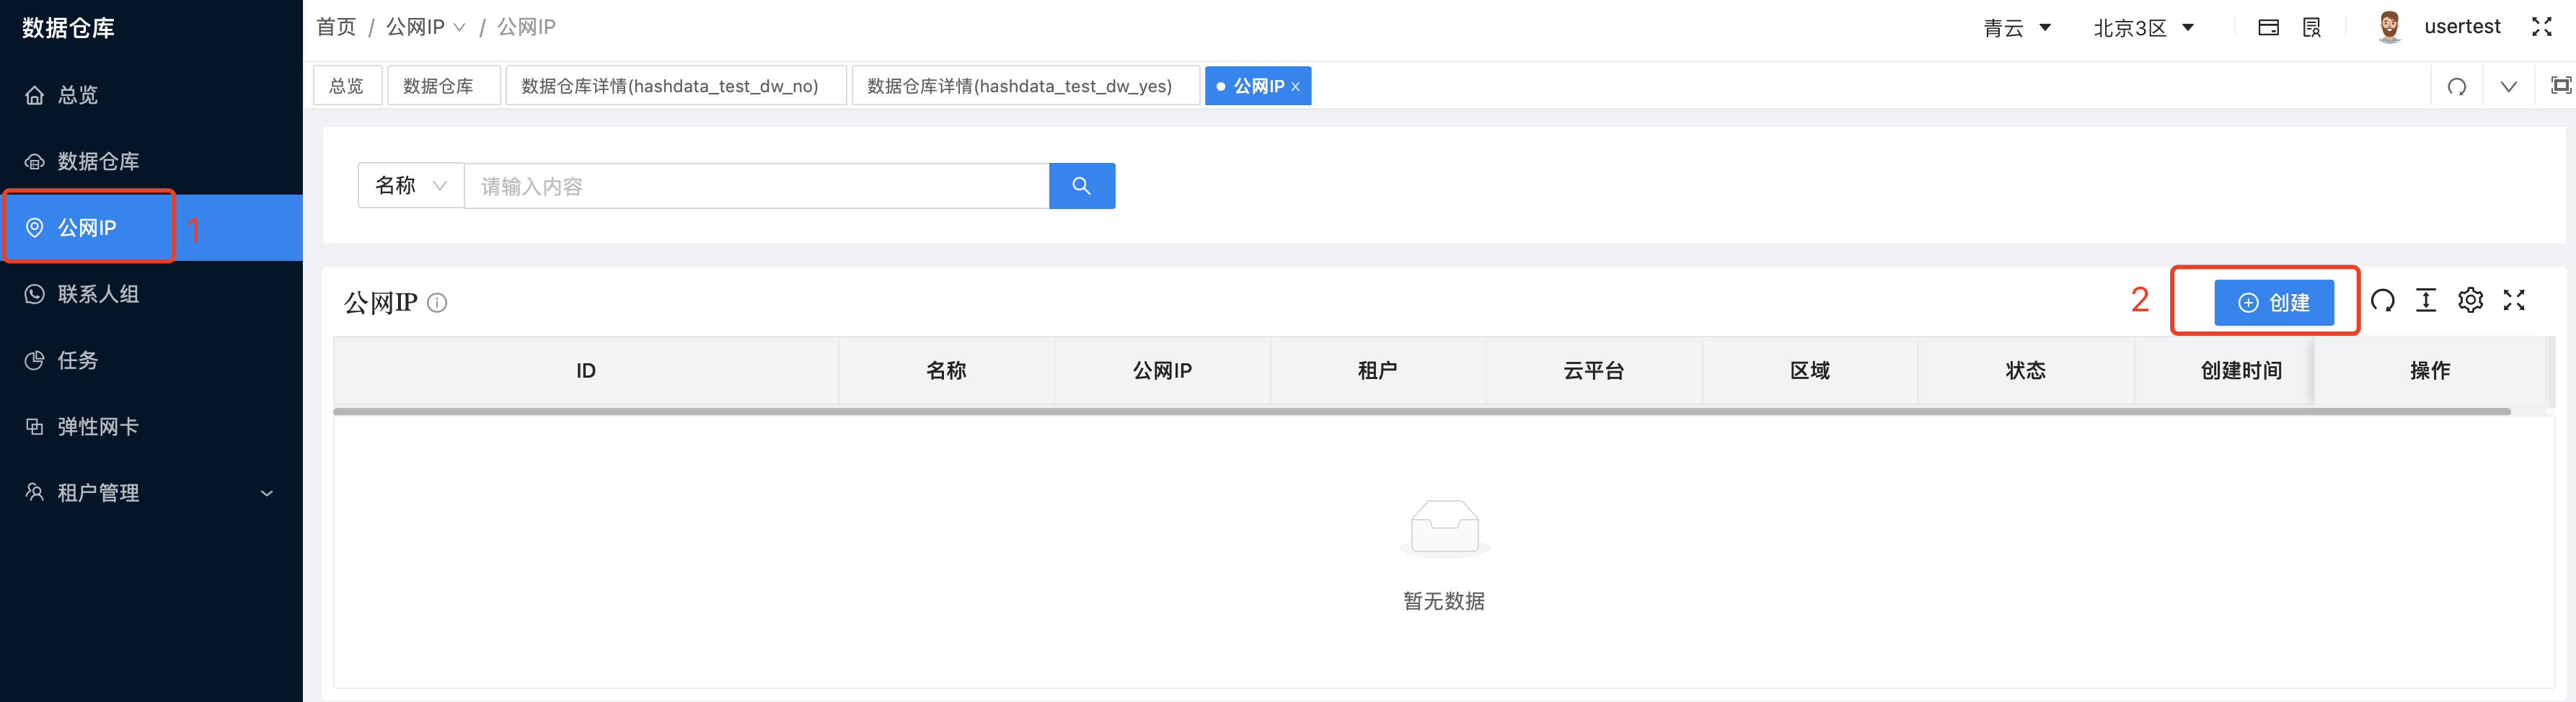This screenshot has width=2576, height=702.
Task: Open the audit document icon in header
Action: click(x=2311, y=27)
